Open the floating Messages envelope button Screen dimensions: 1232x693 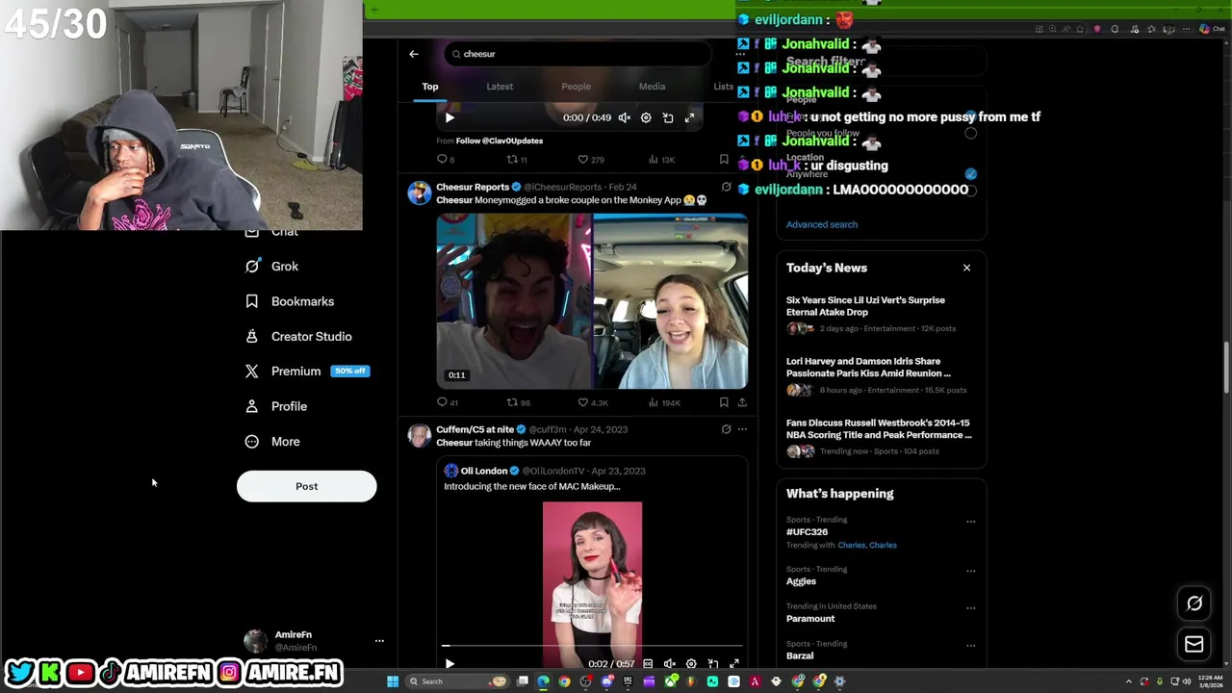pos(1194,644)
